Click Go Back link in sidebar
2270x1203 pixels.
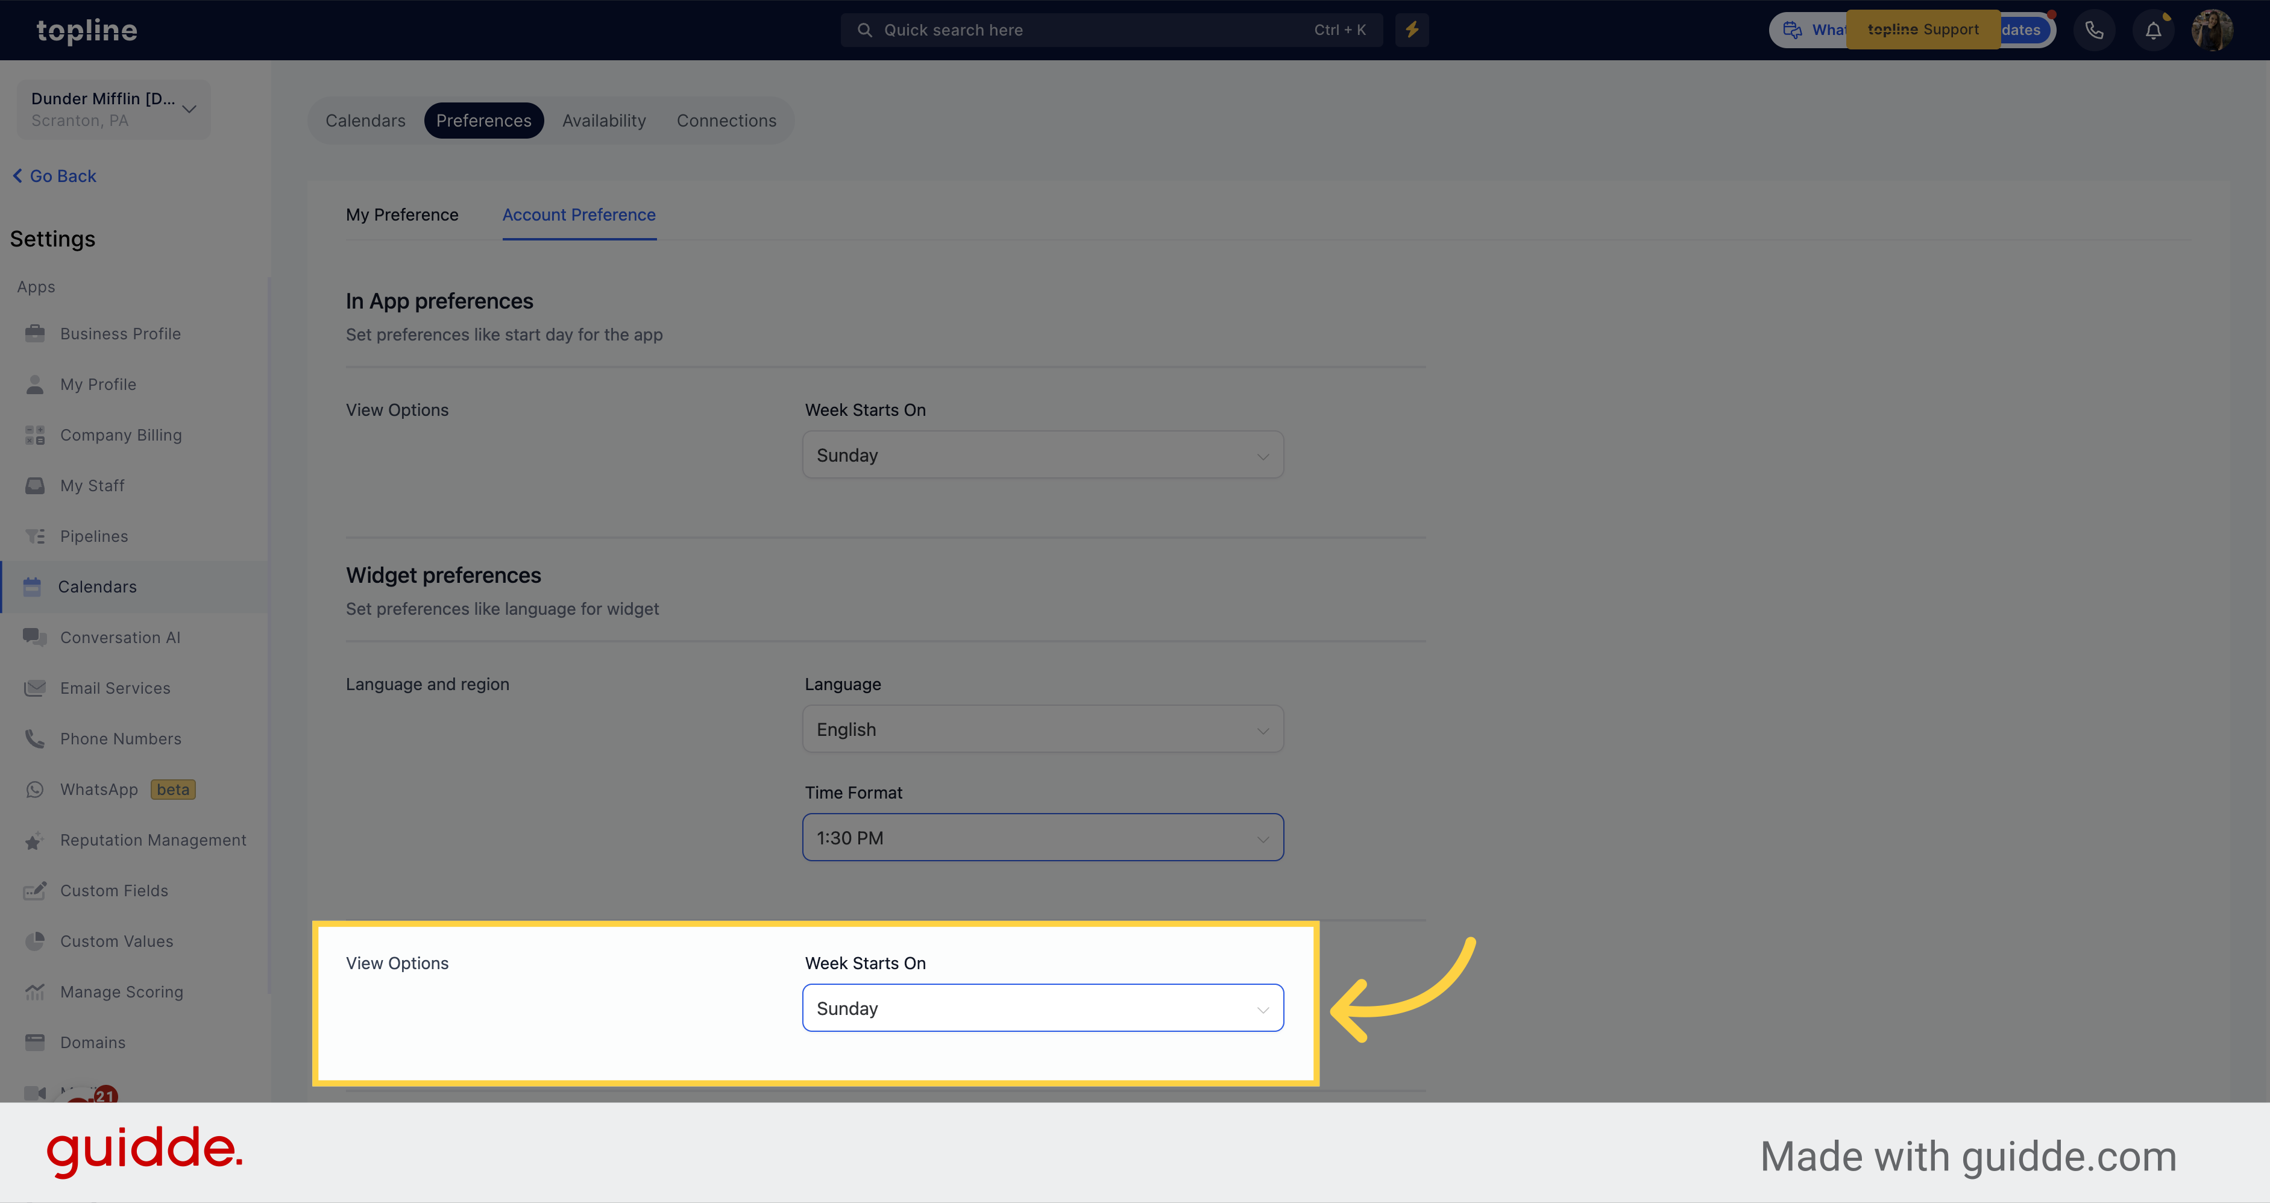[x=55, y=176]
